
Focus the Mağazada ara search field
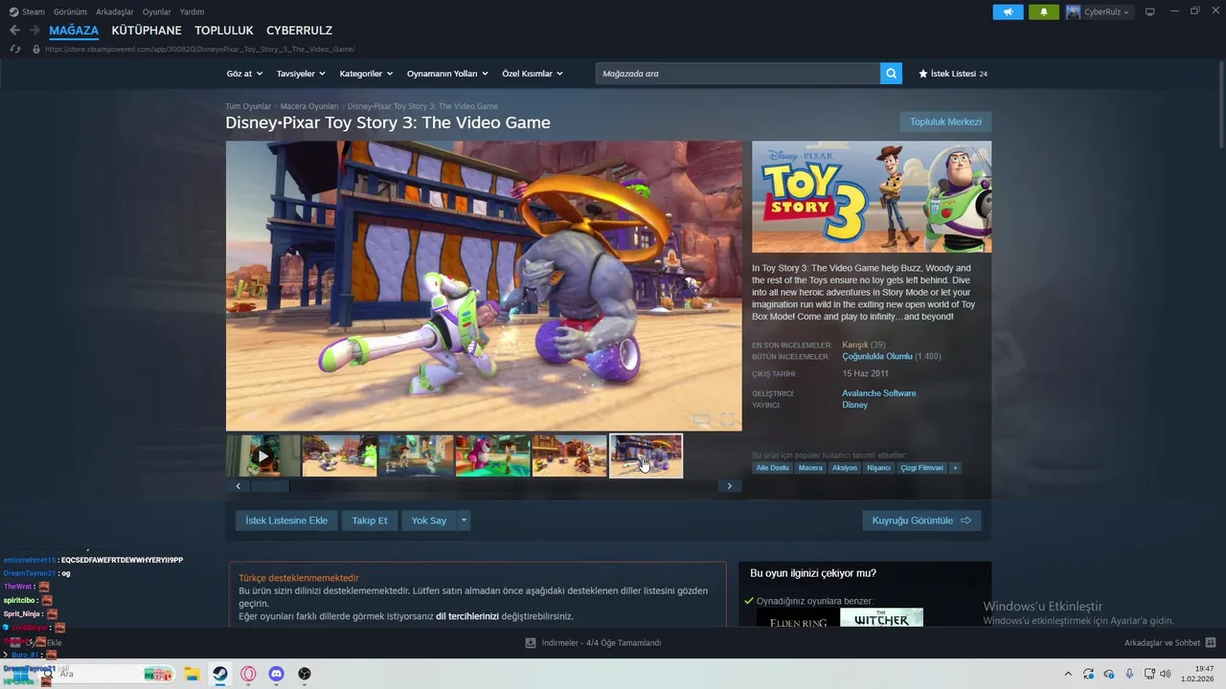click(x=738, y=74)
